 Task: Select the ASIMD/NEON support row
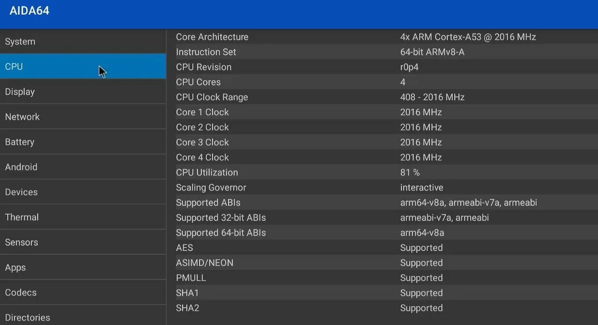pos(382,263)
